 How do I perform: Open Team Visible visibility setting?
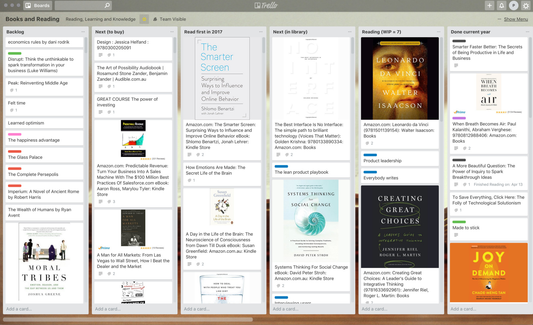coord(170,19)
